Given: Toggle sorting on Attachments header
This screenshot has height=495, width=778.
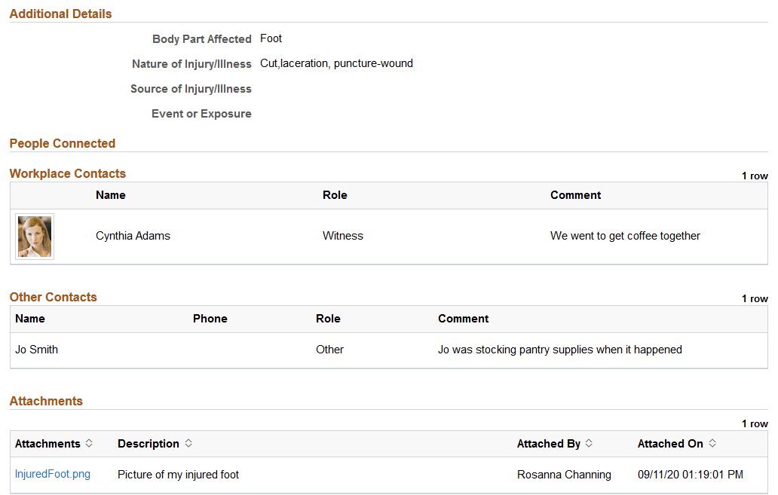Looking at the screenshot, I should (x=89, y=443).
